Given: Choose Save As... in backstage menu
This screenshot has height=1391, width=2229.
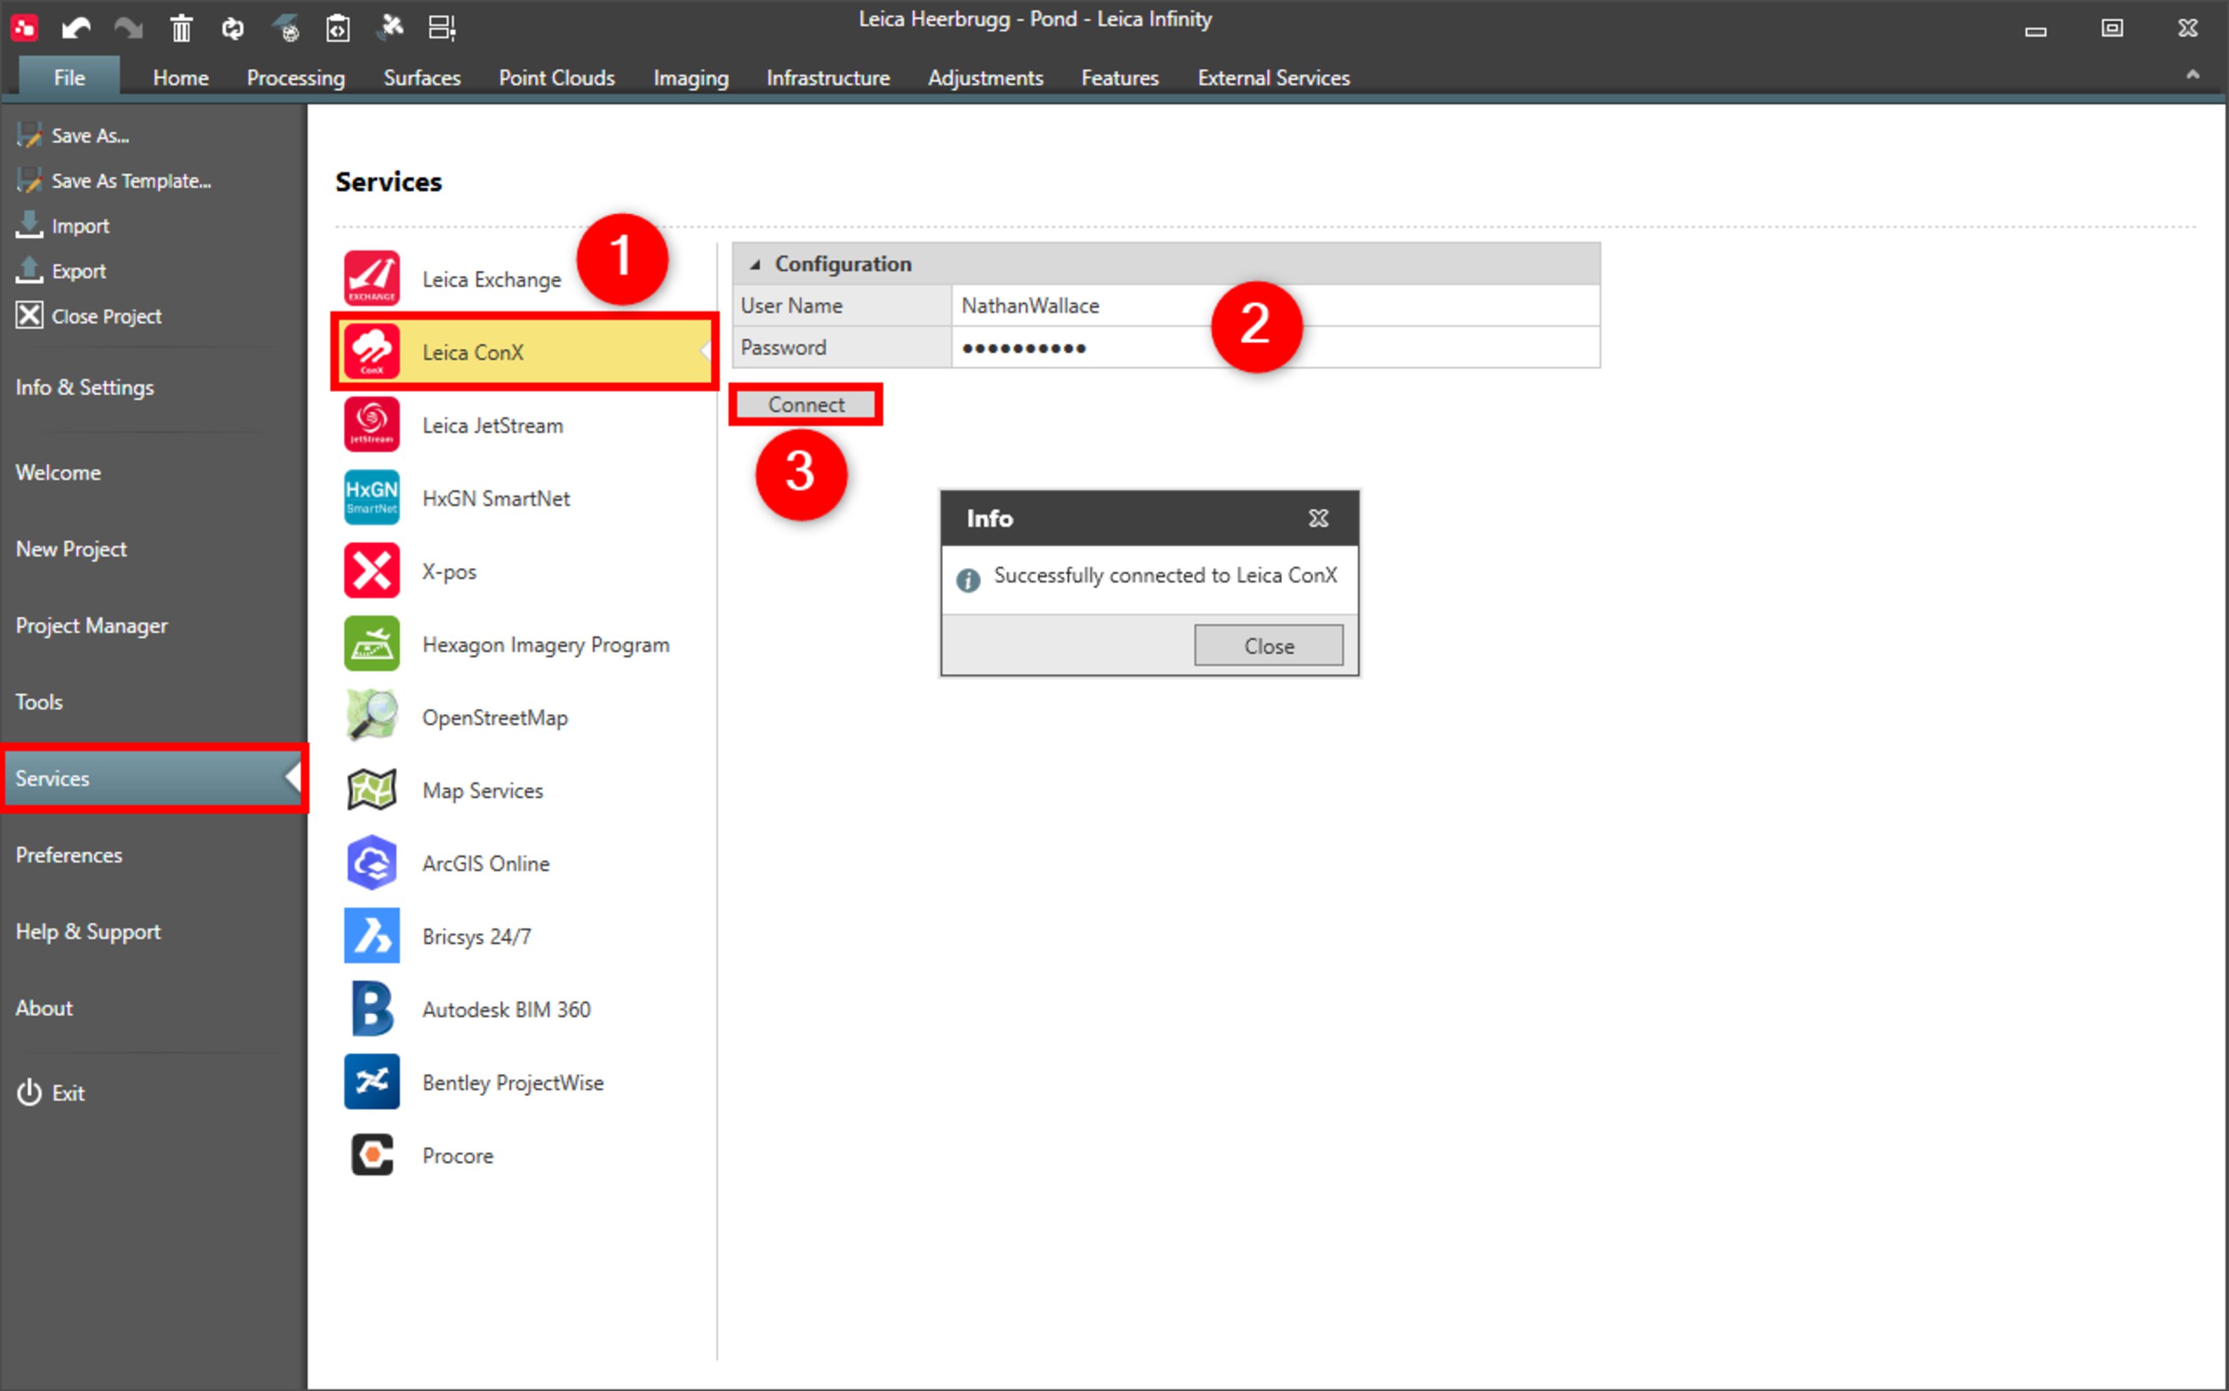Looking at the screenshot, I should tap(90, 135).
